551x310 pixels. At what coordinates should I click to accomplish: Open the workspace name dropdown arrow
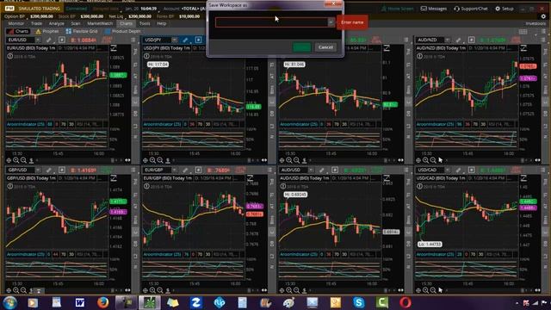click(x=331, y=22)
